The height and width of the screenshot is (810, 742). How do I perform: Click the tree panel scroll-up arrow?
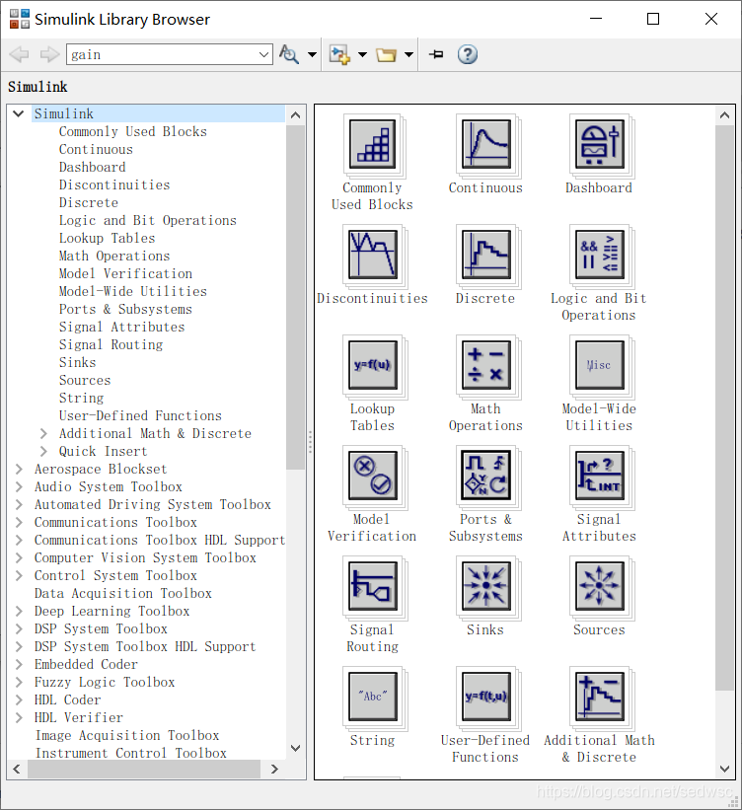click(x=296, y=115)
